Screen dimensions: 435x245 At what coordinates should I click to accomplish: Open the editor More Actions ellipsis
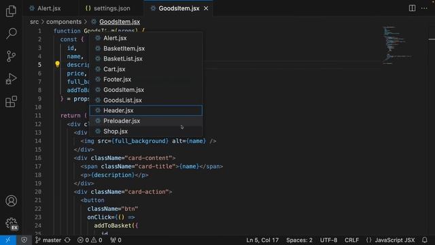(424, 8)
